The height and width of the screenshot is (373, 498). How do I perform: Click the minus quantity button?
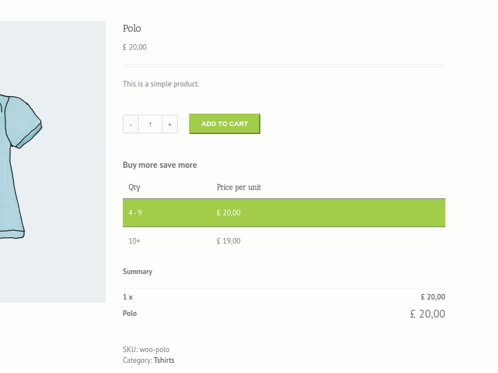pyautogui.click(x=131, y=124)
